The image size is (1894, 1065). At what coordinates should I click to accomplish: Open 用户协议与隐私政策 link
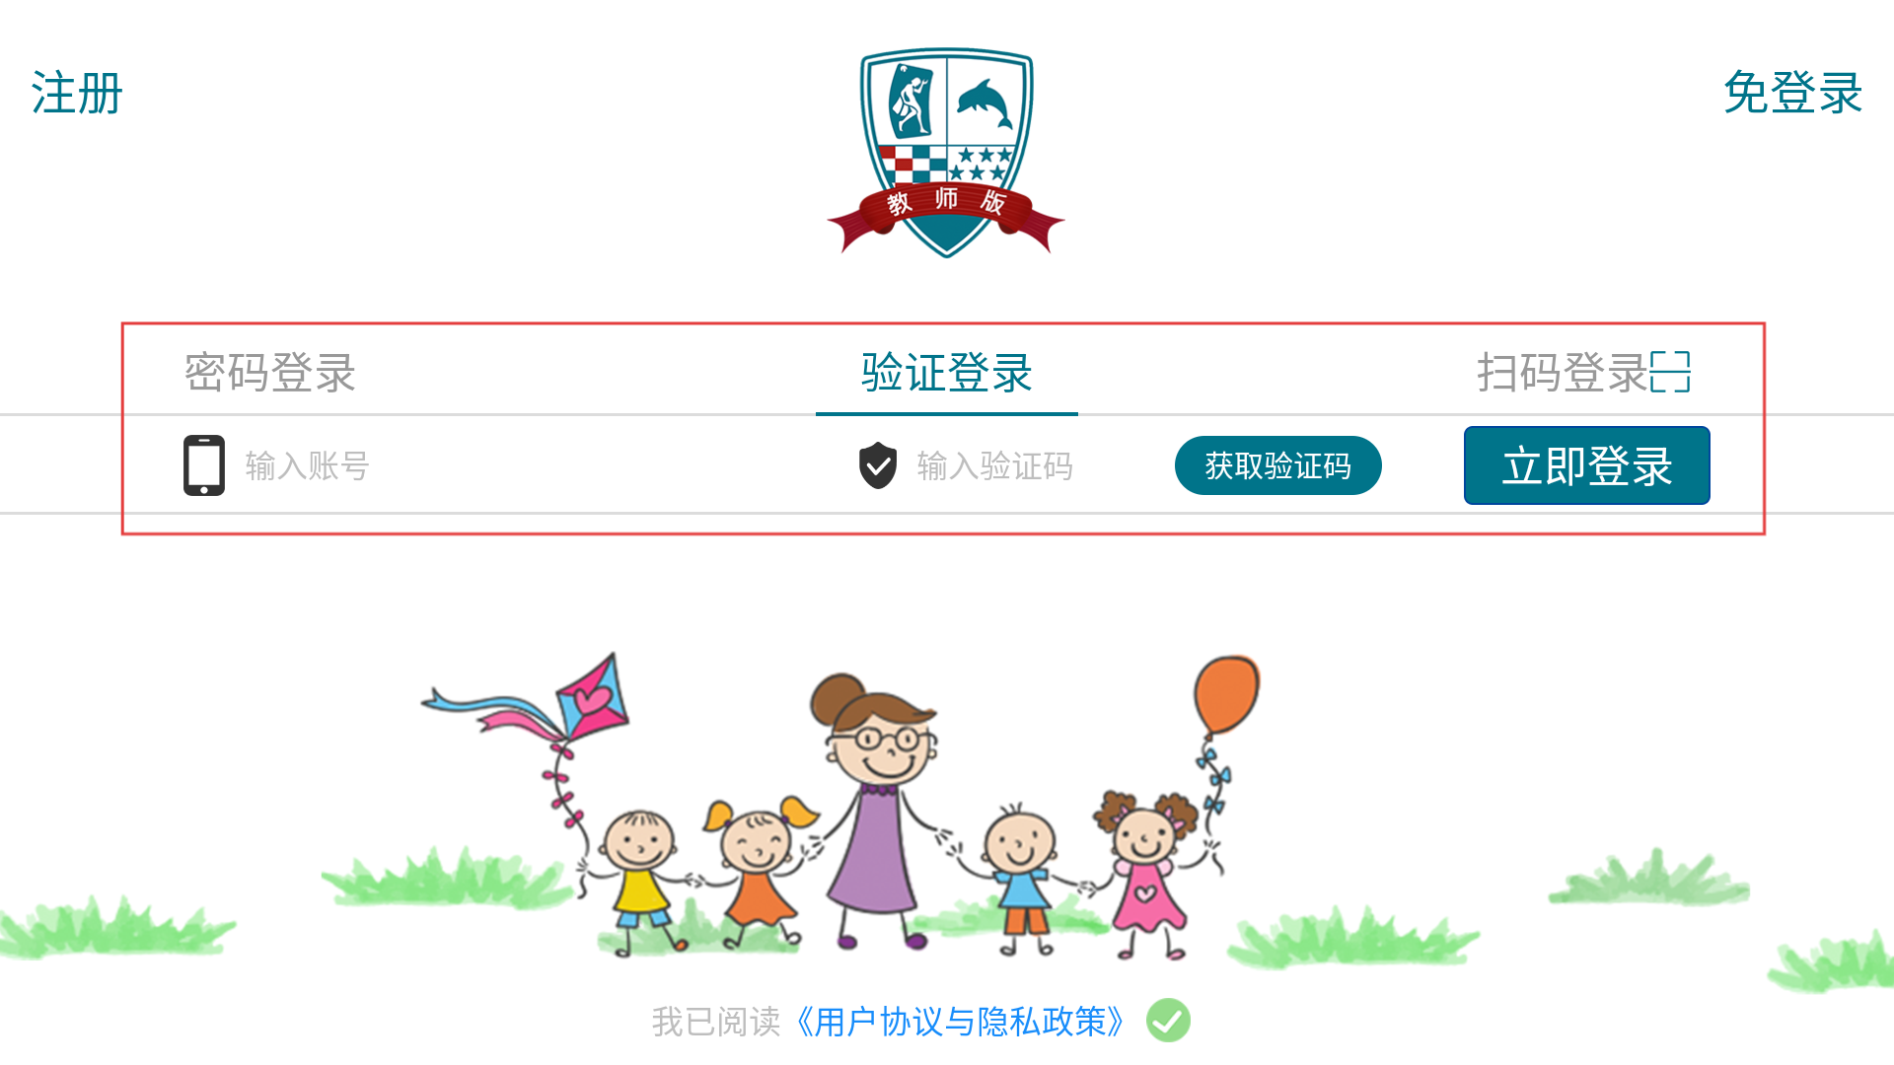tap(961, 1022)
